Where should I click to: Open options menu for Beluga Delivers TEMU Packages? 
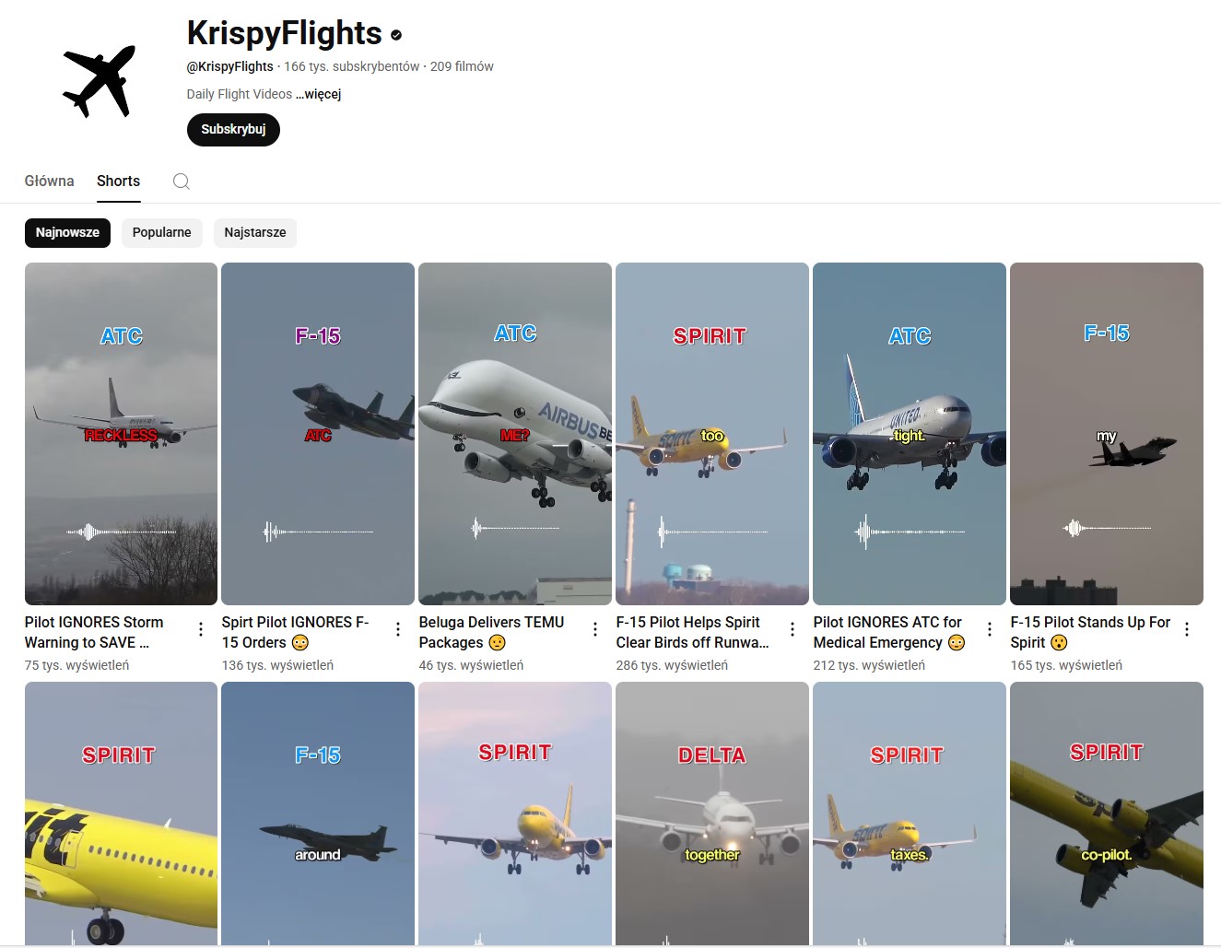pos(595,629)
